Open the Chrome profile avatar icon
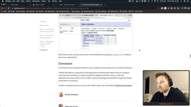 coord(186,8)
